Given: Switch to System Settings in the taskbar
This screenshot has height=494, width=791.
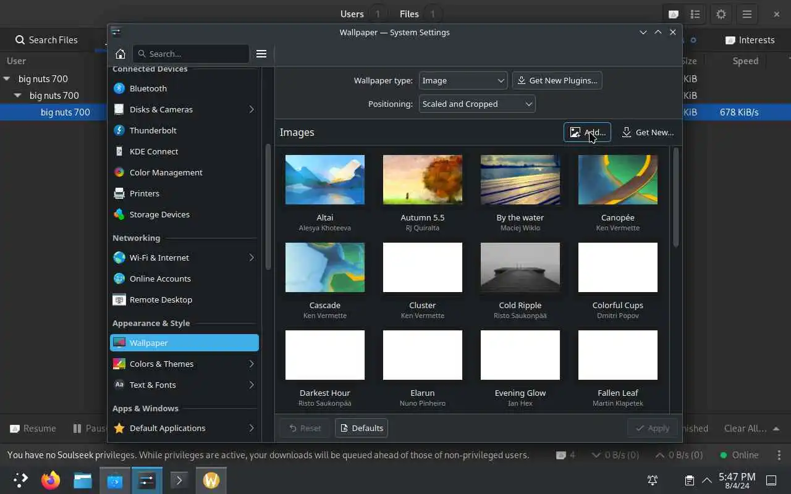Looking at the screenshot, I should [x=147, y=480].
